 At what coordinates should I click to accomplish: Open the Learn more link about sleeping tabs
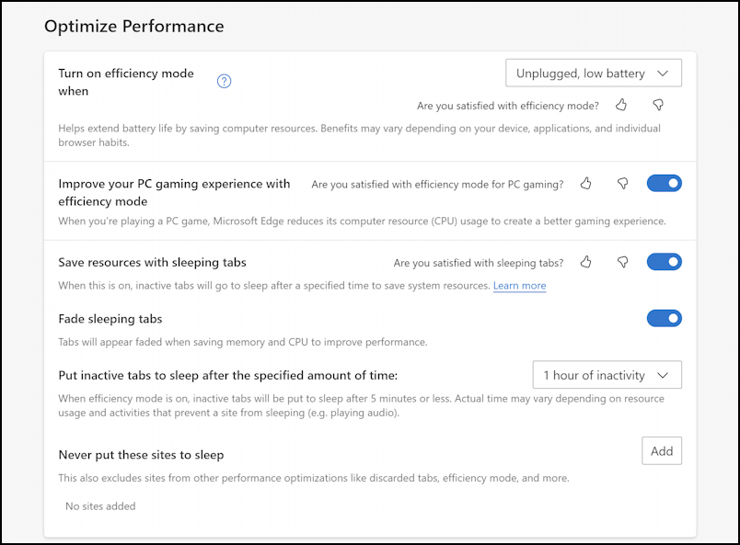[520, 286]
